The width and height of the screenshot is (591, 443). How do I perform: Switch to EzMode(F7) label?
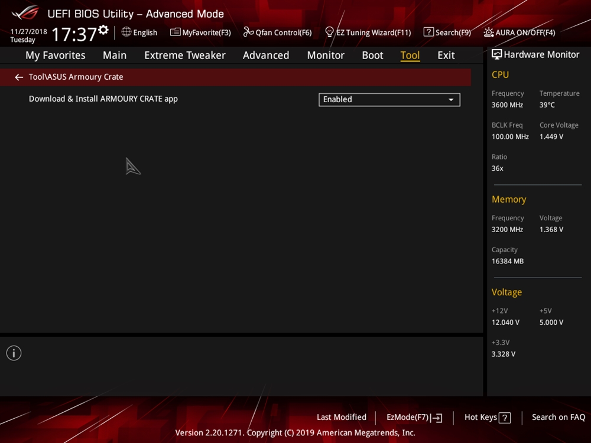pos(407,417)
